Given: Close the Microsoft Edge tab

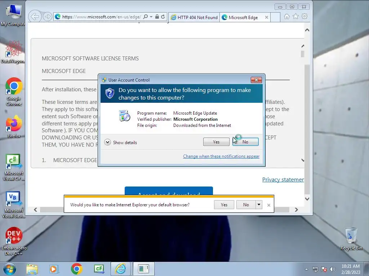Looking at the screenshot, I should 266,17.
